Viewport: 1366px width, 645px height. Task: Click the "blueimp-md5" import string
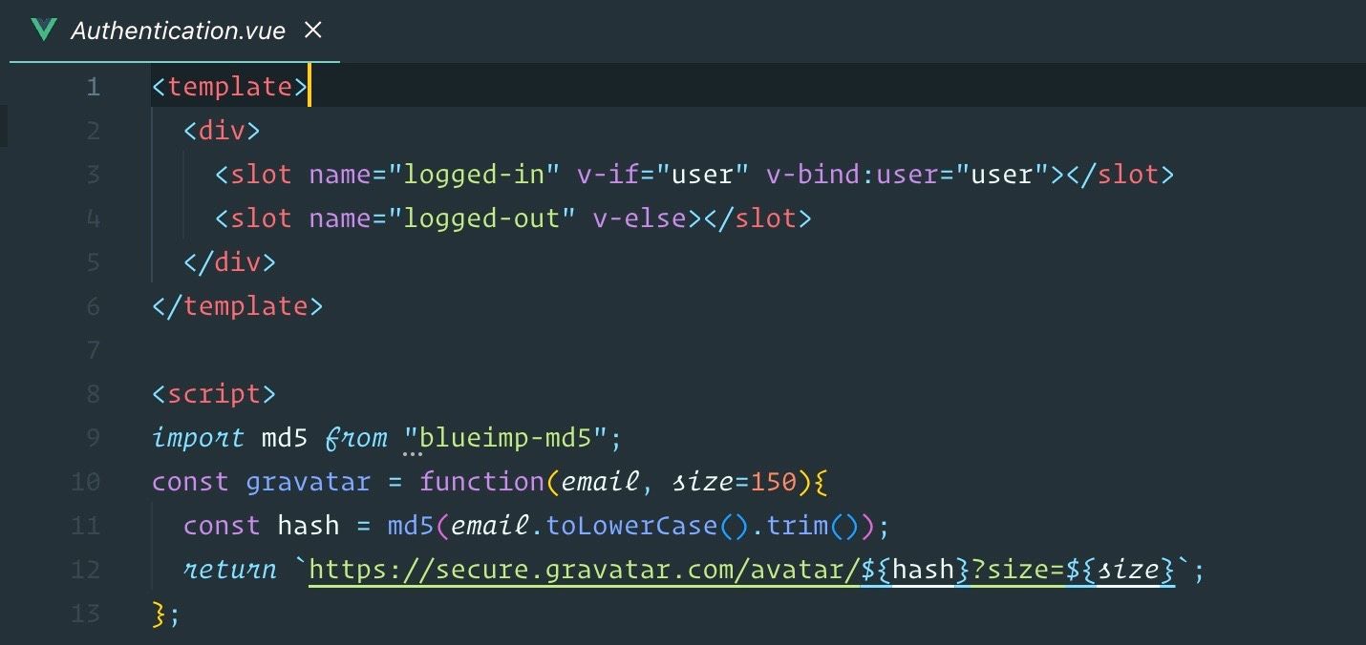click(506, 438)
